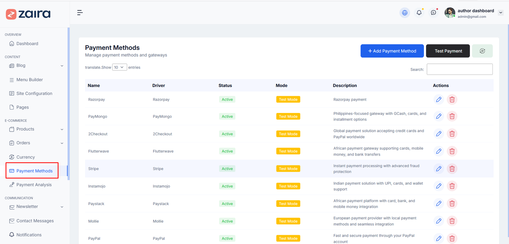
Task: Open the chat messages icon in header
Action: pos(433,13)
